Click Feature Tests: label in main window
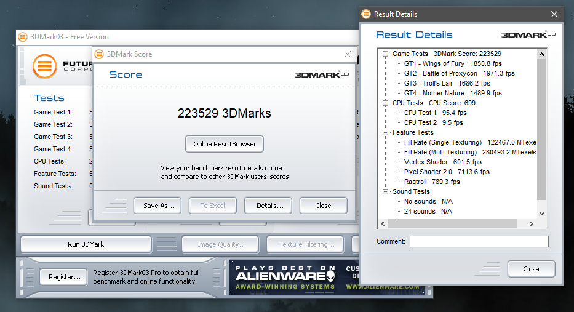Viewport: 574px width, 312px height. click(x=55, y=174)
